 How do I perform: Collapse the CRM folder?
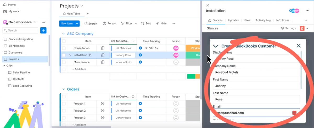pyautogui.click(x=4, y=66)
